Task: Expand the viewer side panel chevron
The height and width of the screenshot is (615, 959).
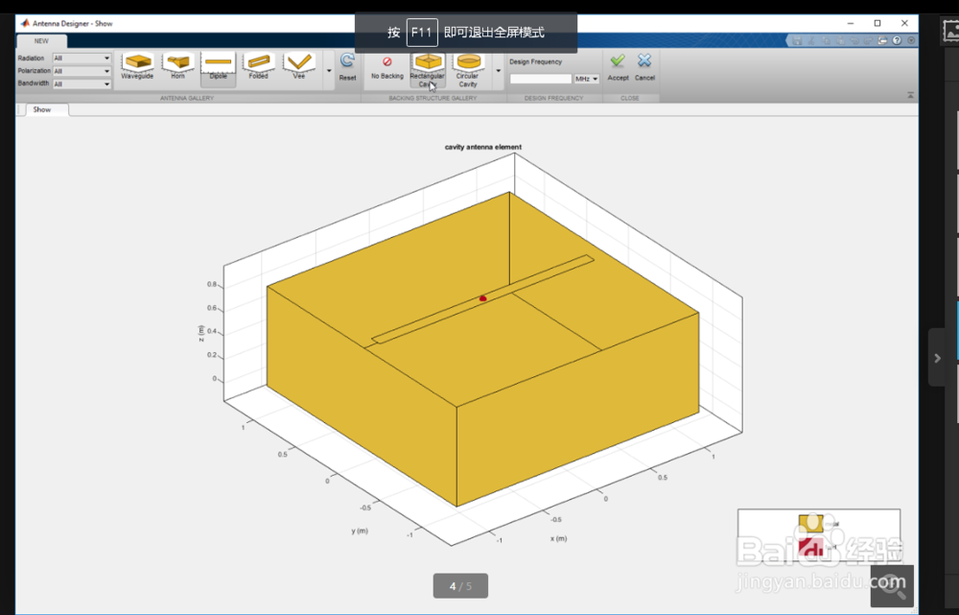Action: 937,358
